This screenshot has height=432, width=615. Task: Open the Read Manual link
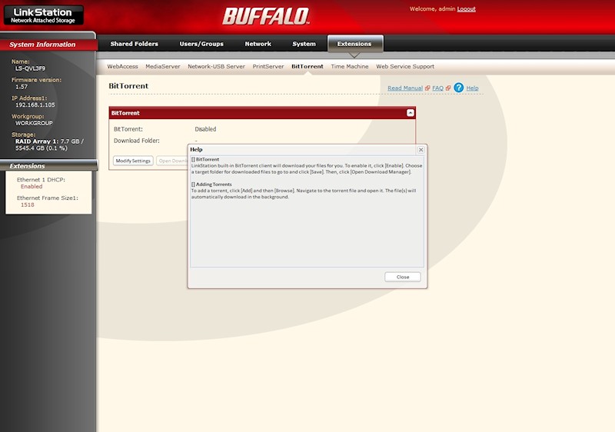pos(405,88)
